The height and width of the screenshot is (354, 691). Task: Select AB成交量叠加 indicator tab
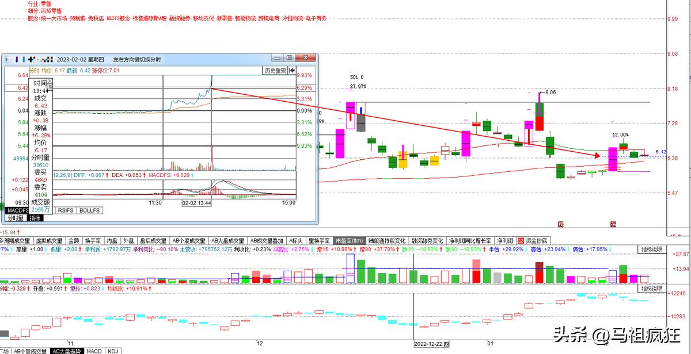[267, 240]
